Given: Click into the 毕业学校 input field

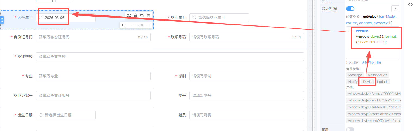Looking at the screenshot, I should coord(170,57).
